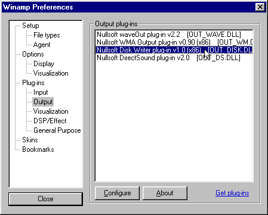Select Nullsoft waveOut plug-in v2.2
Viewport: 268px width, 215px height.
pos(174,35)
